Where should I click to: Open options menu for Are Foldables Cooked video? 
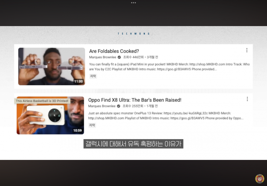point(247,50)
